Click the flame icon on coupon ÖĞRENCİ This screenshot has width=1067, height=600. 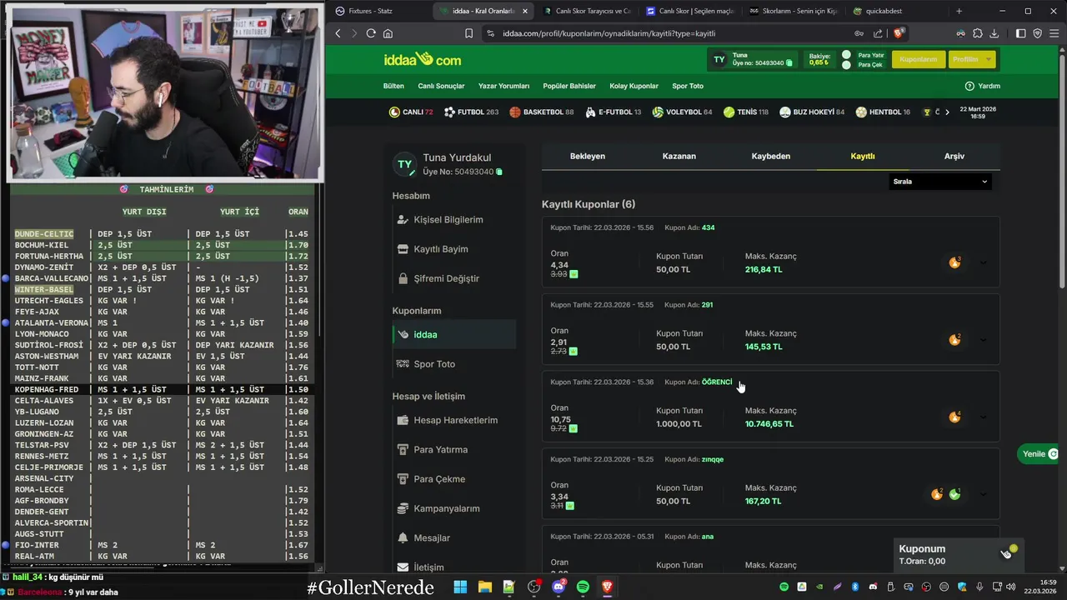click(954, 417)
